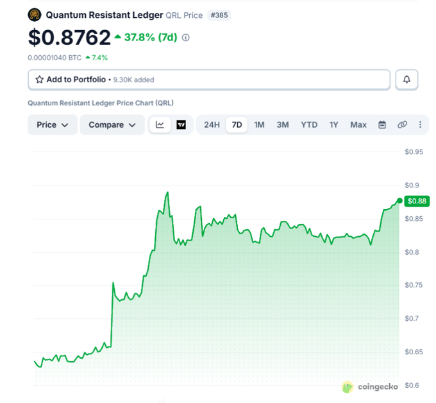Click the star icon in Add to Portfolio
Image resolution: width=436 pixels, height=403 pixels.
click(x=40, y=80)
